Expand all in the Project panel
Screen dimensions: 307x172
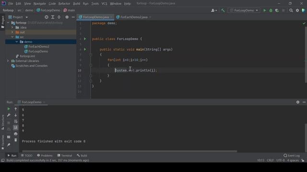click(x=53, y=17)
